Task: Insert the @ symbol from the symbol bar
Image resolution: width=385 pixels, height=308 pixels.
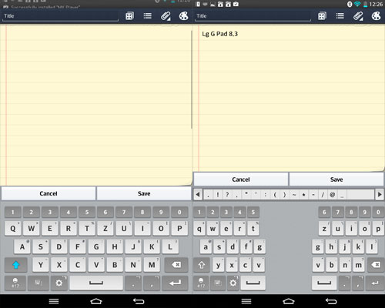Action: tap(333, 195)
